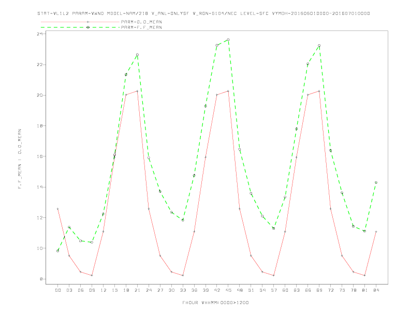Click x-axis tick label 30
The width and height of the screenshot is (410, 316).
click(171, 290)
